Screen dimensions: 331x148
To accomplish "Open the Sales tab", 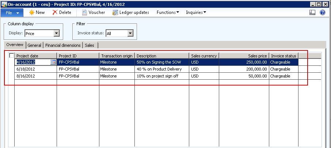I will tap(90, 45).
